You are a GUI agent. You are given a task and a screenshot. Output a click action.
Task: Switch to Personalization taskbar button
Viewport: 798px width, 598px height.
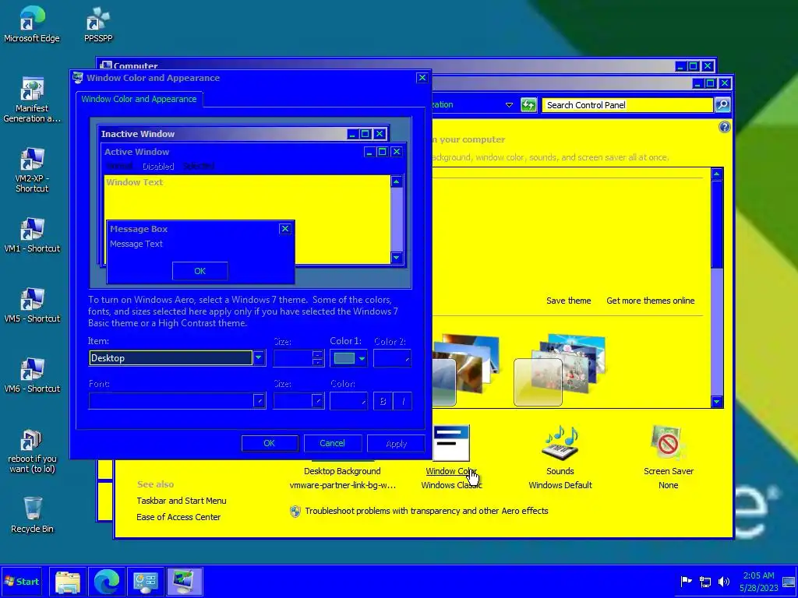tap(184, 581)
